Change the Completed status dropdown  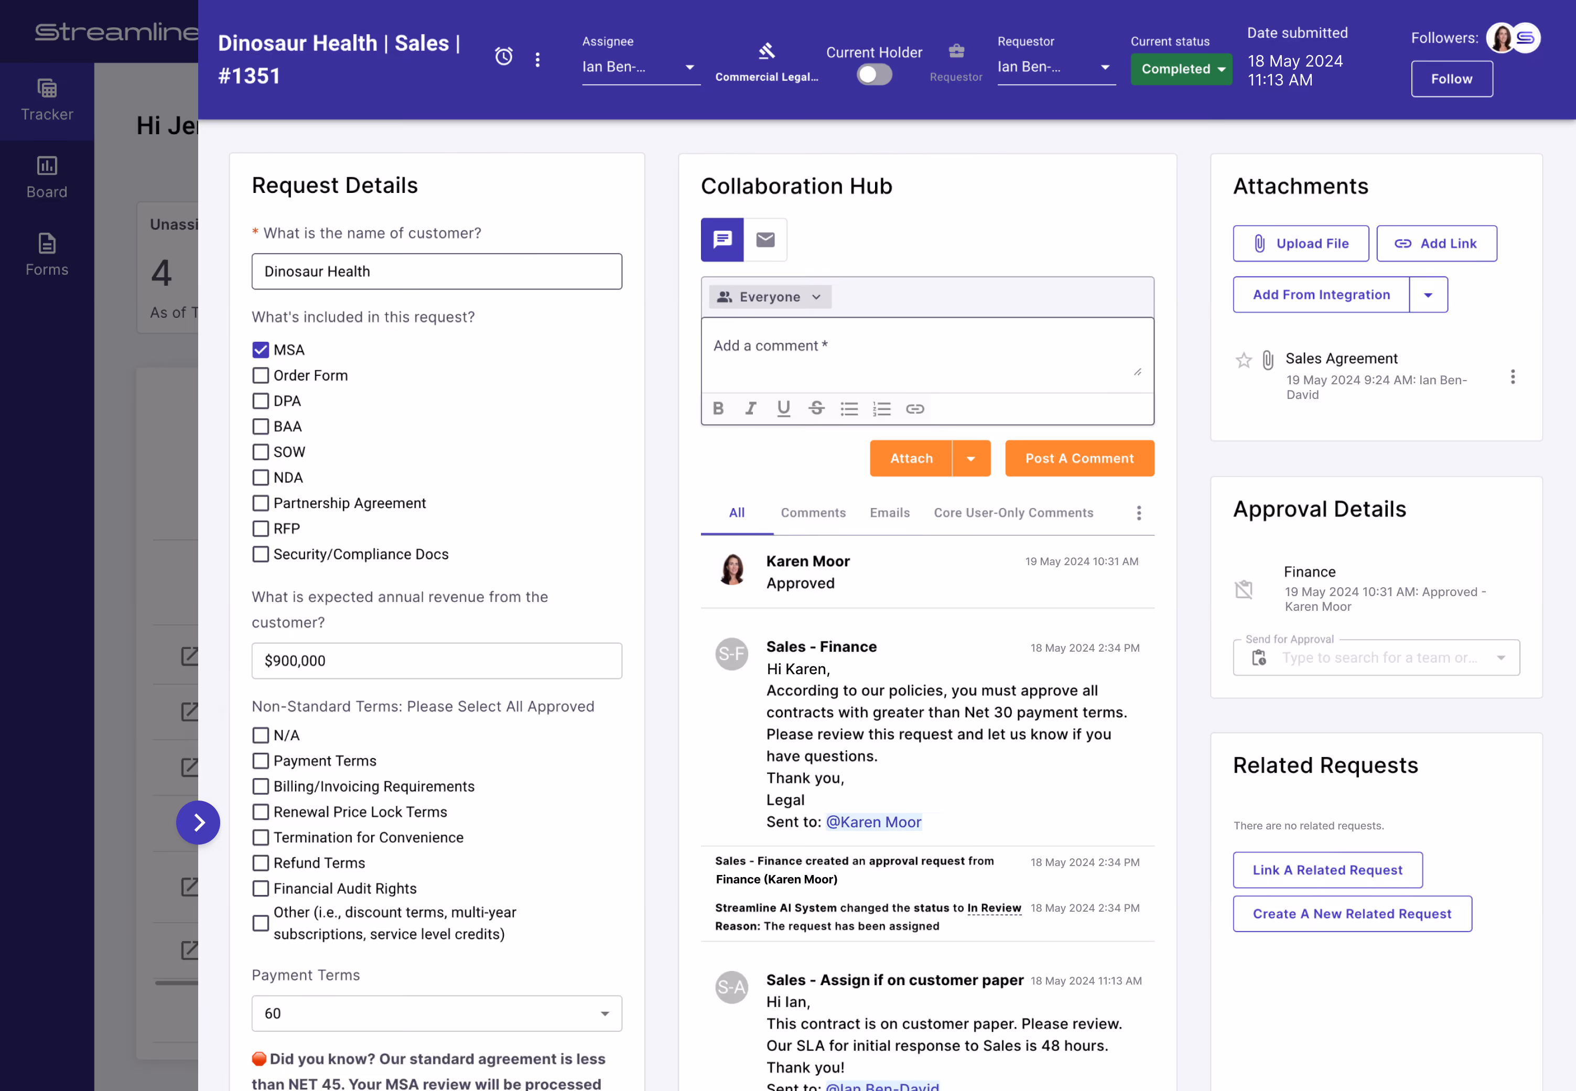1182,69
